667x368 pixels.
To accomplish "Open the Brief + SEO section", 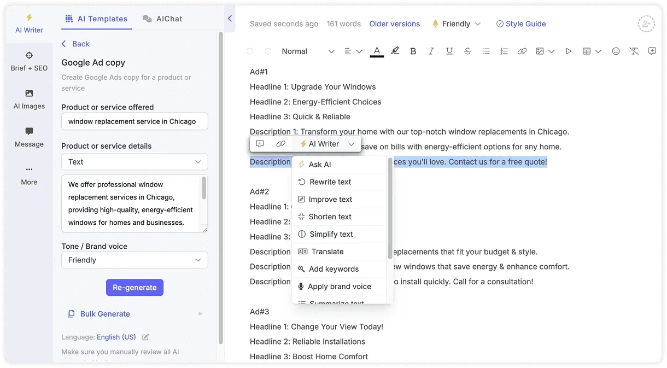I will tap(29, 61).
